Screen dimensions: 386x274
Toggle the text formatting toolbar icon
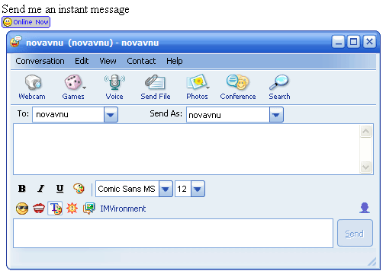[x=55, y=209]
